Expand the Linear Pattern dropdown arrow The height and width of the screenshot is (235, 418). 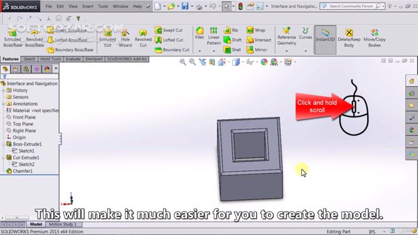[214, 51]
